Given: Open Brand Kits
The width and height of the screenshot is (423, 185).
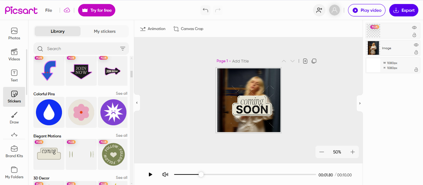Looking at the screenshot, I should tap(14, 152).
